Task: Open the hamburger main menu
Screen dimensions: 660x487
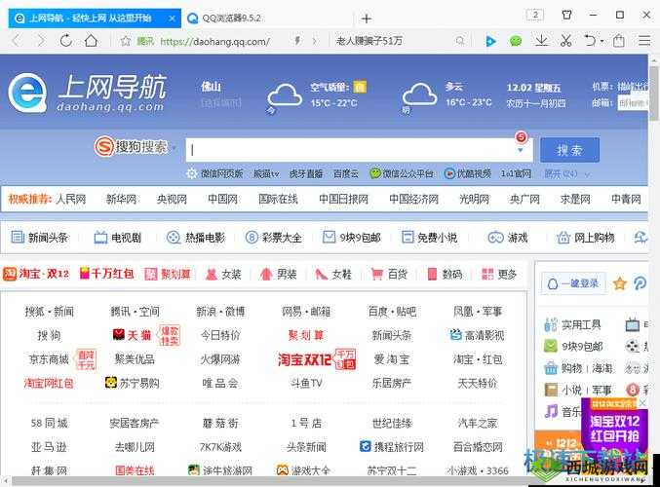Action: [x=644, y=41]
